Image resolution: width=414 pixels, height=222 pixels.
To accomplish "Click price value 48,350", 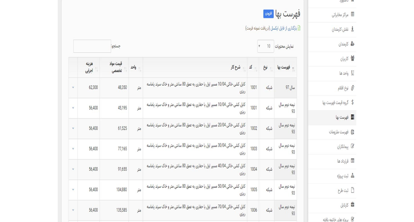I will click(x=122, y=87).
